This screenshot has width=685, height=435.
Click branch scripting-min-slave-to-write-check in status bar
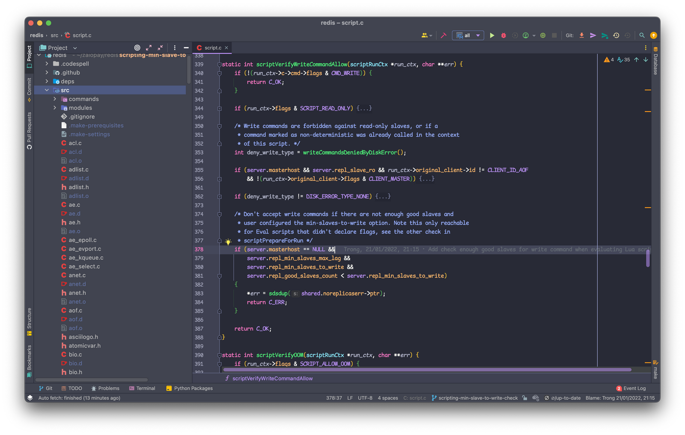click(475, 398)
